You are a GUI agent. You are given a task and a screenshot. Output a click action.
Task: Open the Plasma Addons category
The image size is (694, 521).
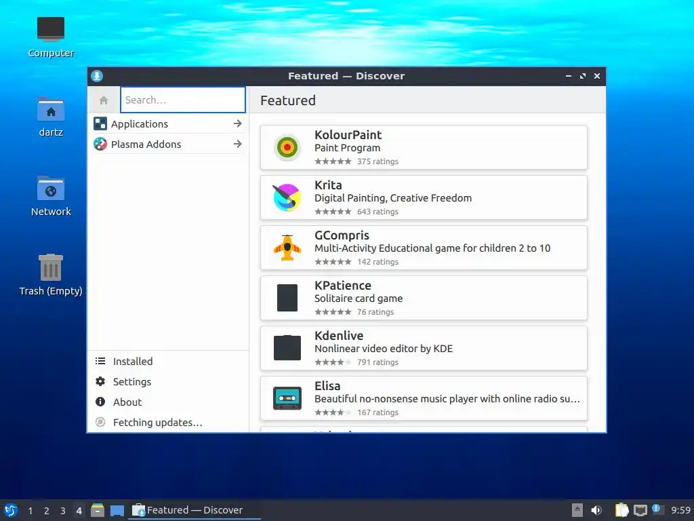pos(168,144)
